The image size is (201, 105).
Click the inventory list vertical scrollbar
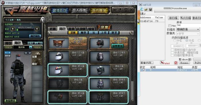(133, 70)
